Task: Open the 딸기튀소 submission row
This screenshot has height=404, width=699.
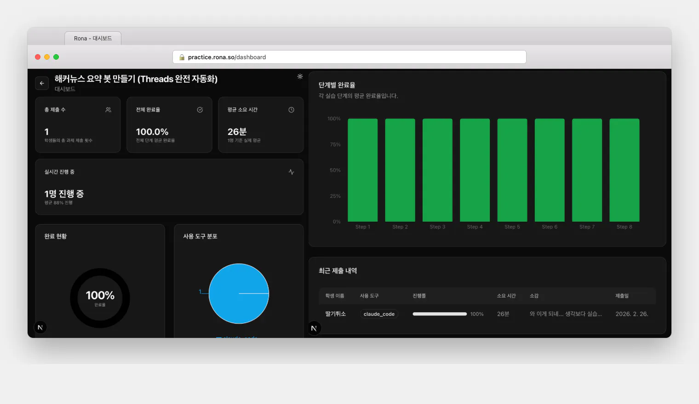Action: click(487, 314)
